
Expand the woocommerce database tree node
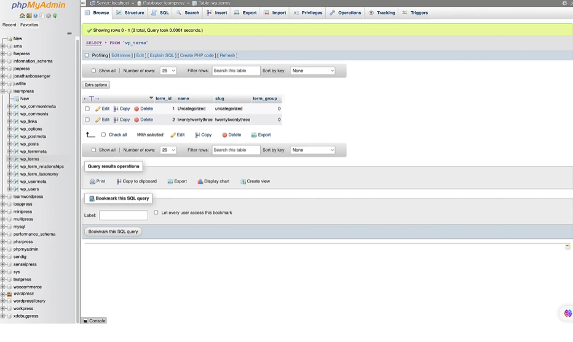point(3,287)
